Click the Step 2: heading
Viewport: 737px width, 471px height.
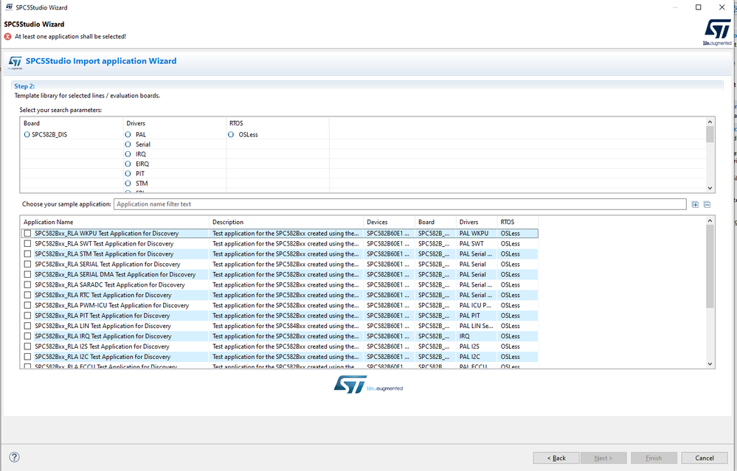click(24, 86)
